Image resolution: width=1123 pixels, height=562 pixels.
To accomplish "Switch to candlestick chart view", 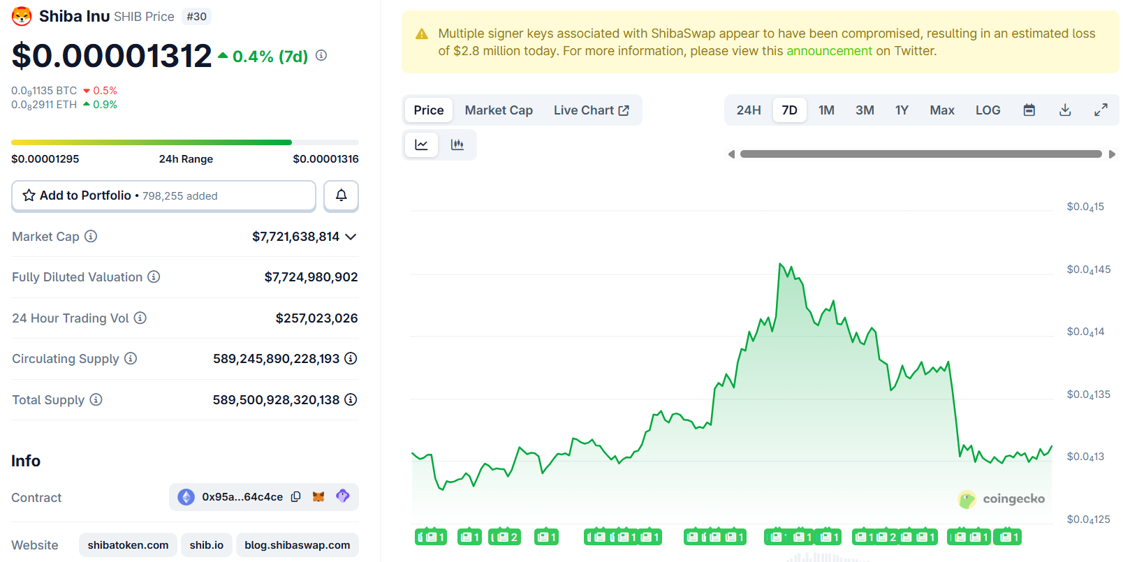I will point(457,145).
